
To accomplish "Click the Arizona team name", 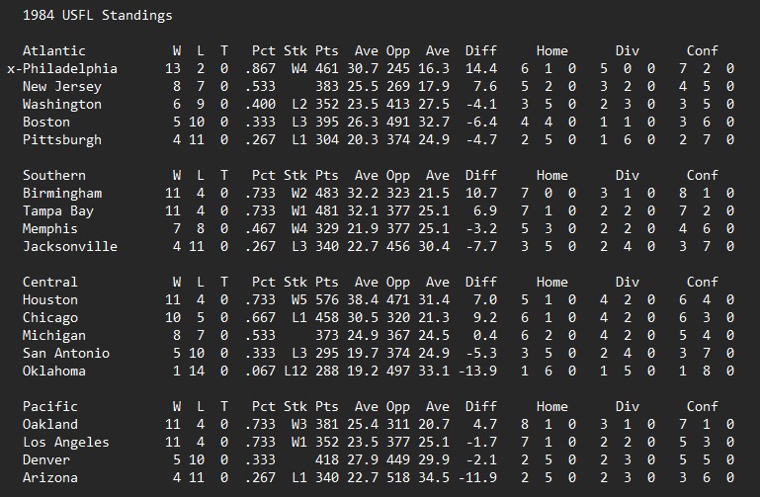I will point(49,477).
